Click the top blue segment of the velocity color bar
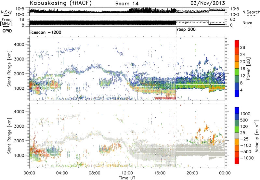260x180 pixels. 237,110
